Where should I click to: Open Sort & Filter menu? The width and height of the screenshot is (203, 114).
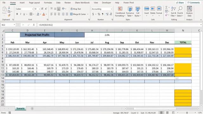pyautogui.click(x=174, y=11)
